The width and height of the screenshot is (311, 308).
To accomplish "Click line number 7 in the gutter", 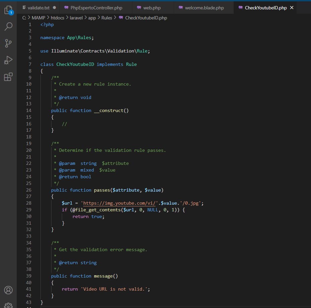I will [30, 64].
